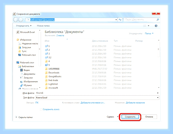Click the Рабочий стол root icon

coord(18,63)
